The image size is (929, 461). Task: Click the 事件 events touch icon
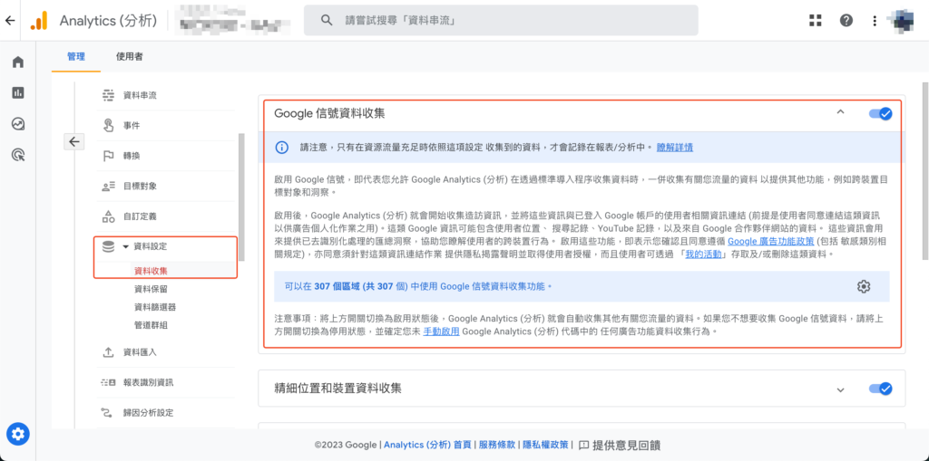(108, 126)
